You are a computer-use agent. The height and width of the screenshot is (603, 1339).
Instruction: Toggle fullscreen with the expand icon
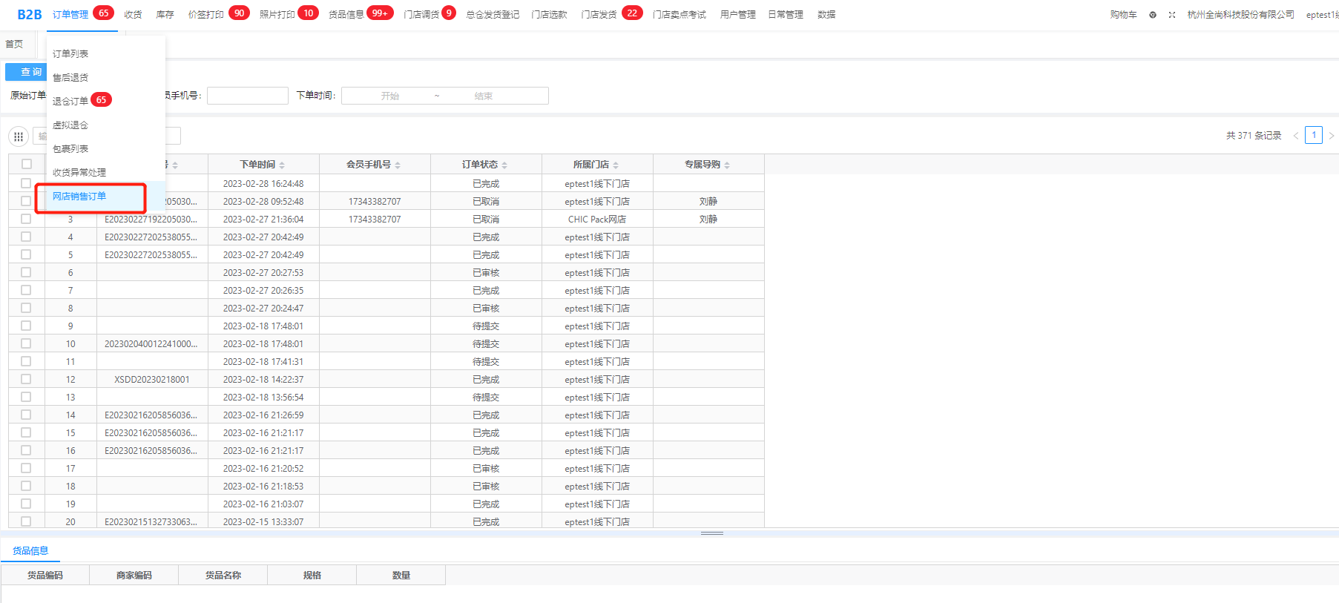point(1172,15)
